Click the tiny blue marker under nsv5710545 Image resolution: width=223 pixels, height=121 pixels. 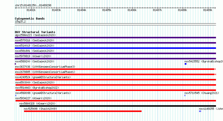coord(185,95)
